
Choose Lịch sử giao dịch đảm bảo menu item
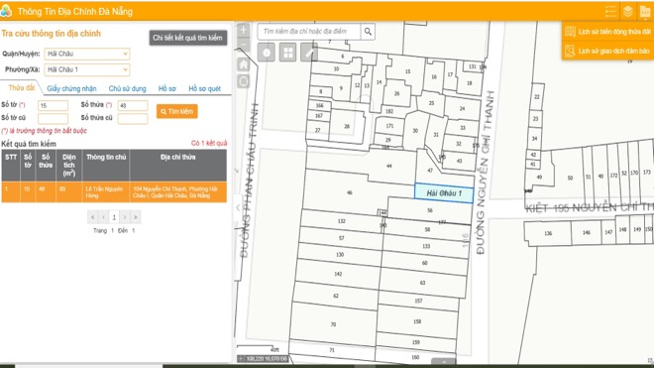click(607, 51)
